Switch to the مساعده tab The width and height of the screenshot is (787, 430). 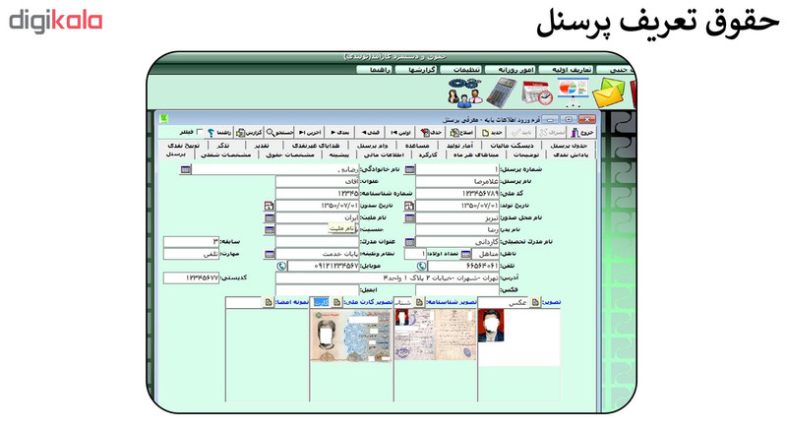point(417,145)
